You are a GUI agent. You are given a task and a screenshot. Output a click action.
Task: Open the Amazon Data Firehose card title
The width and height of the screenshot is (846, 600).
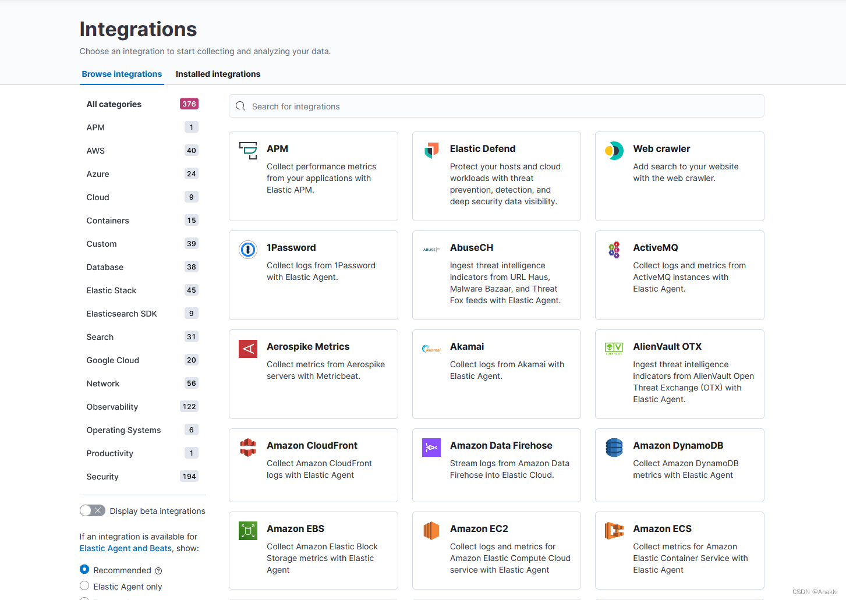click(501, 446)
